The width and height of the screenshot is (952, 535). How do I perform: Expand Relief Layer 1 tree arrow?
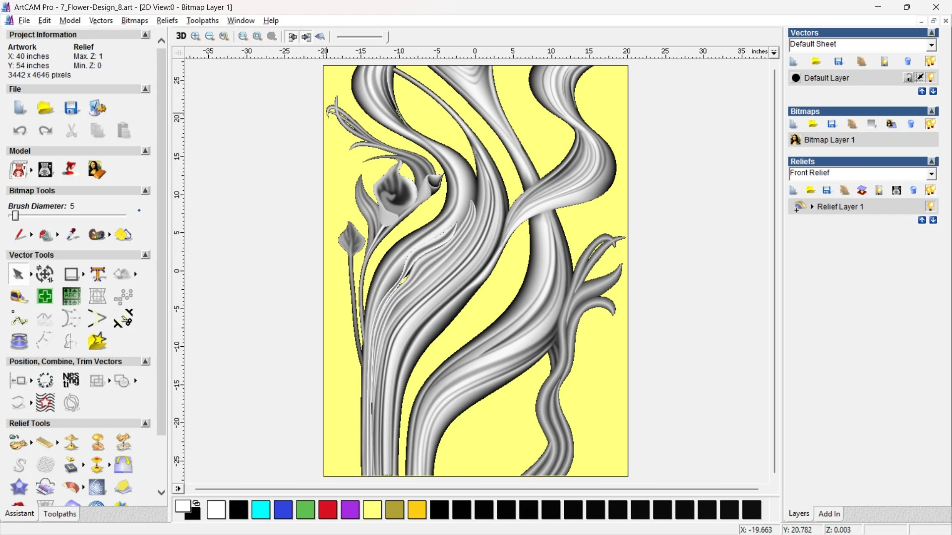812,207
